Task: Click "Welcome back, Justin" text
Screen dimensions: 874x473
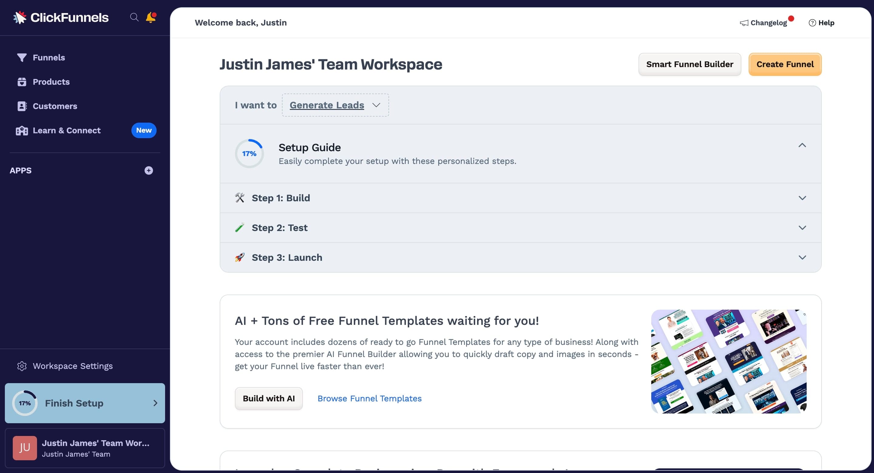Action: tap(241, 23)
